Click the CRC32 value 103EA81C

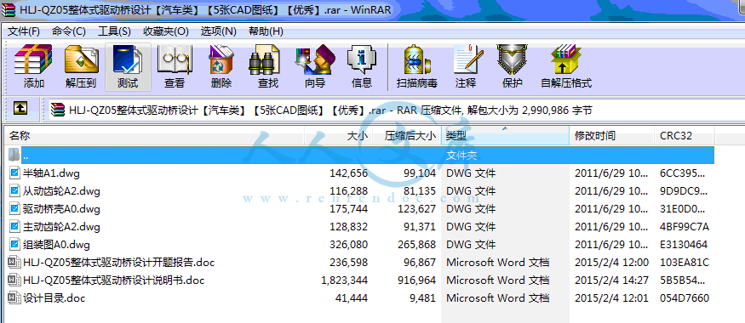coord(685,263)
